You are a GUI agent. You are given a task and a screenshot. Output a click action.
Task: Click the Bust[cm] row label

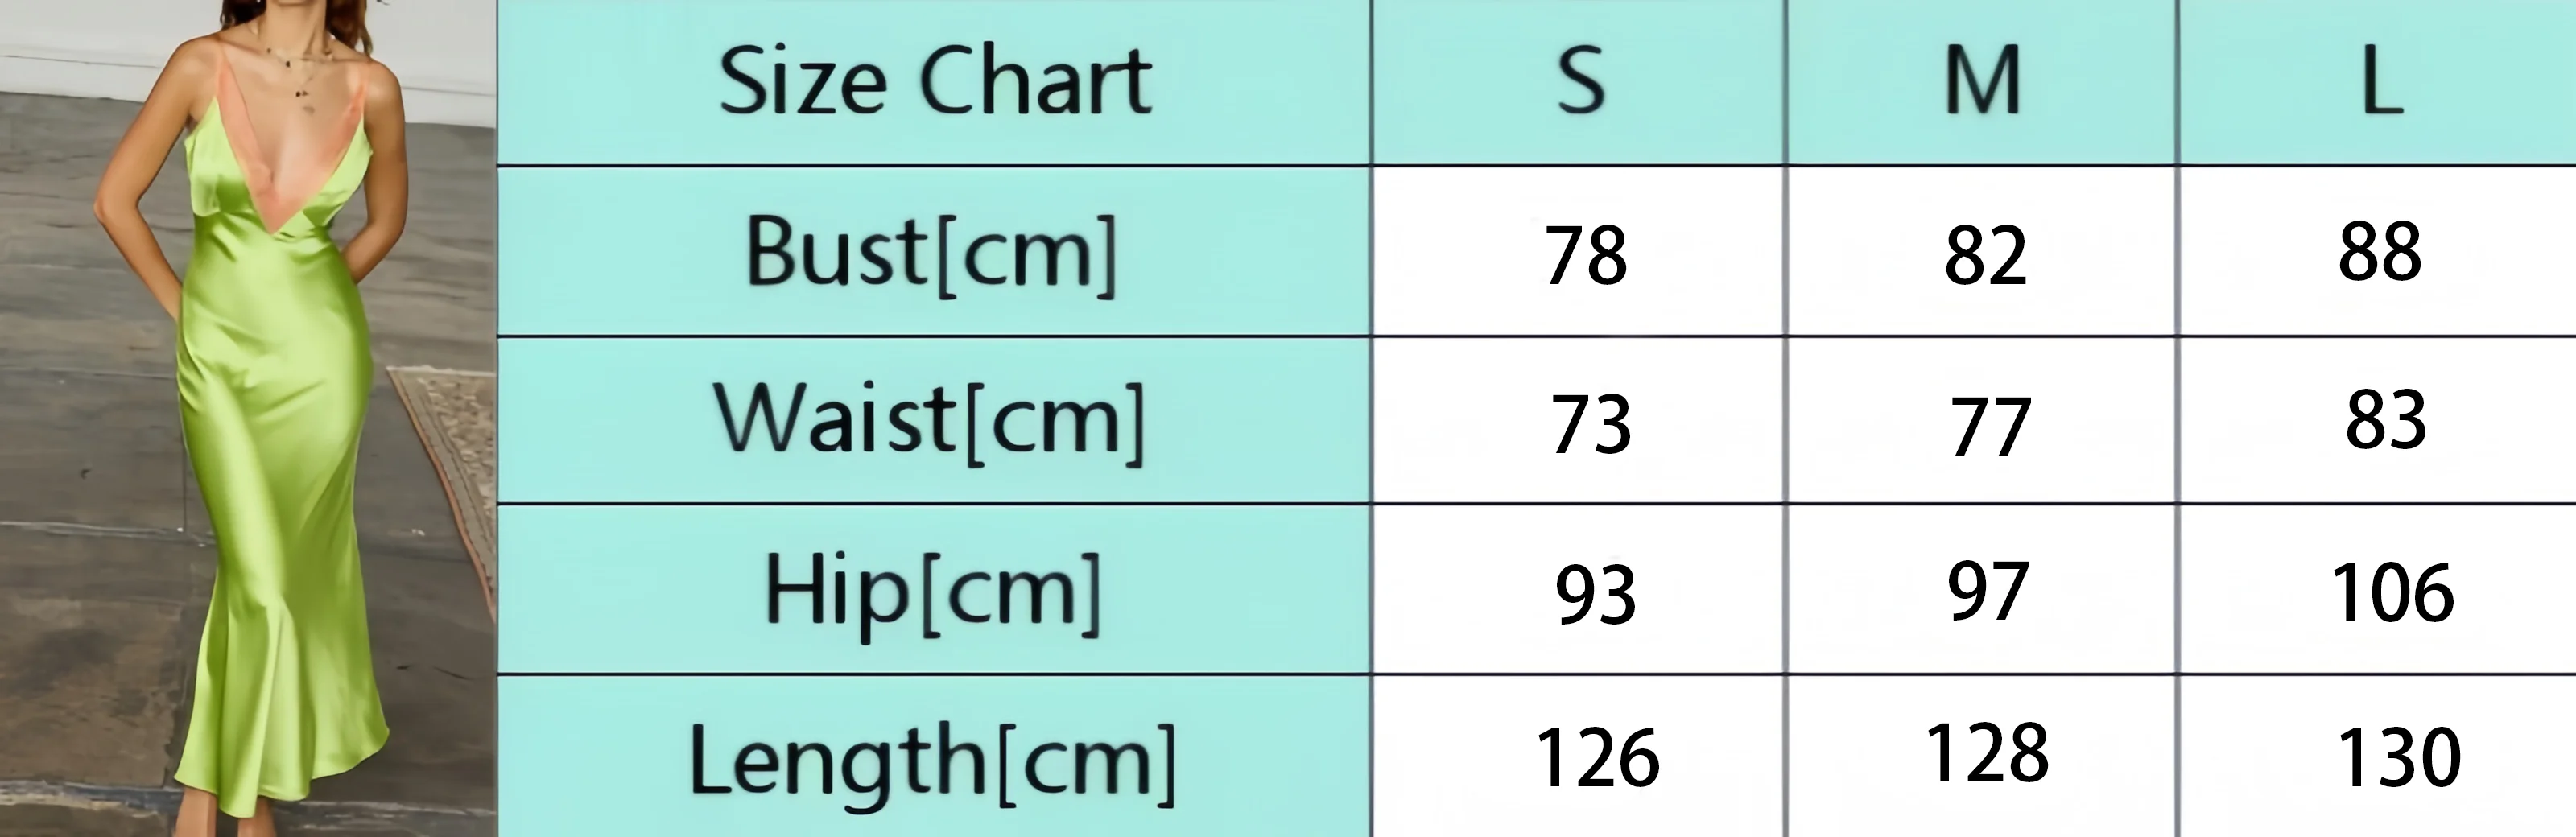click(x=934, y=251)
